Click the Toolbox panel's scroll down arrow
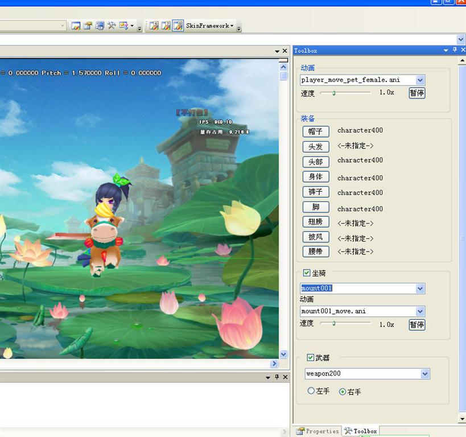This screenshot has height=437, width=466. 463,419
